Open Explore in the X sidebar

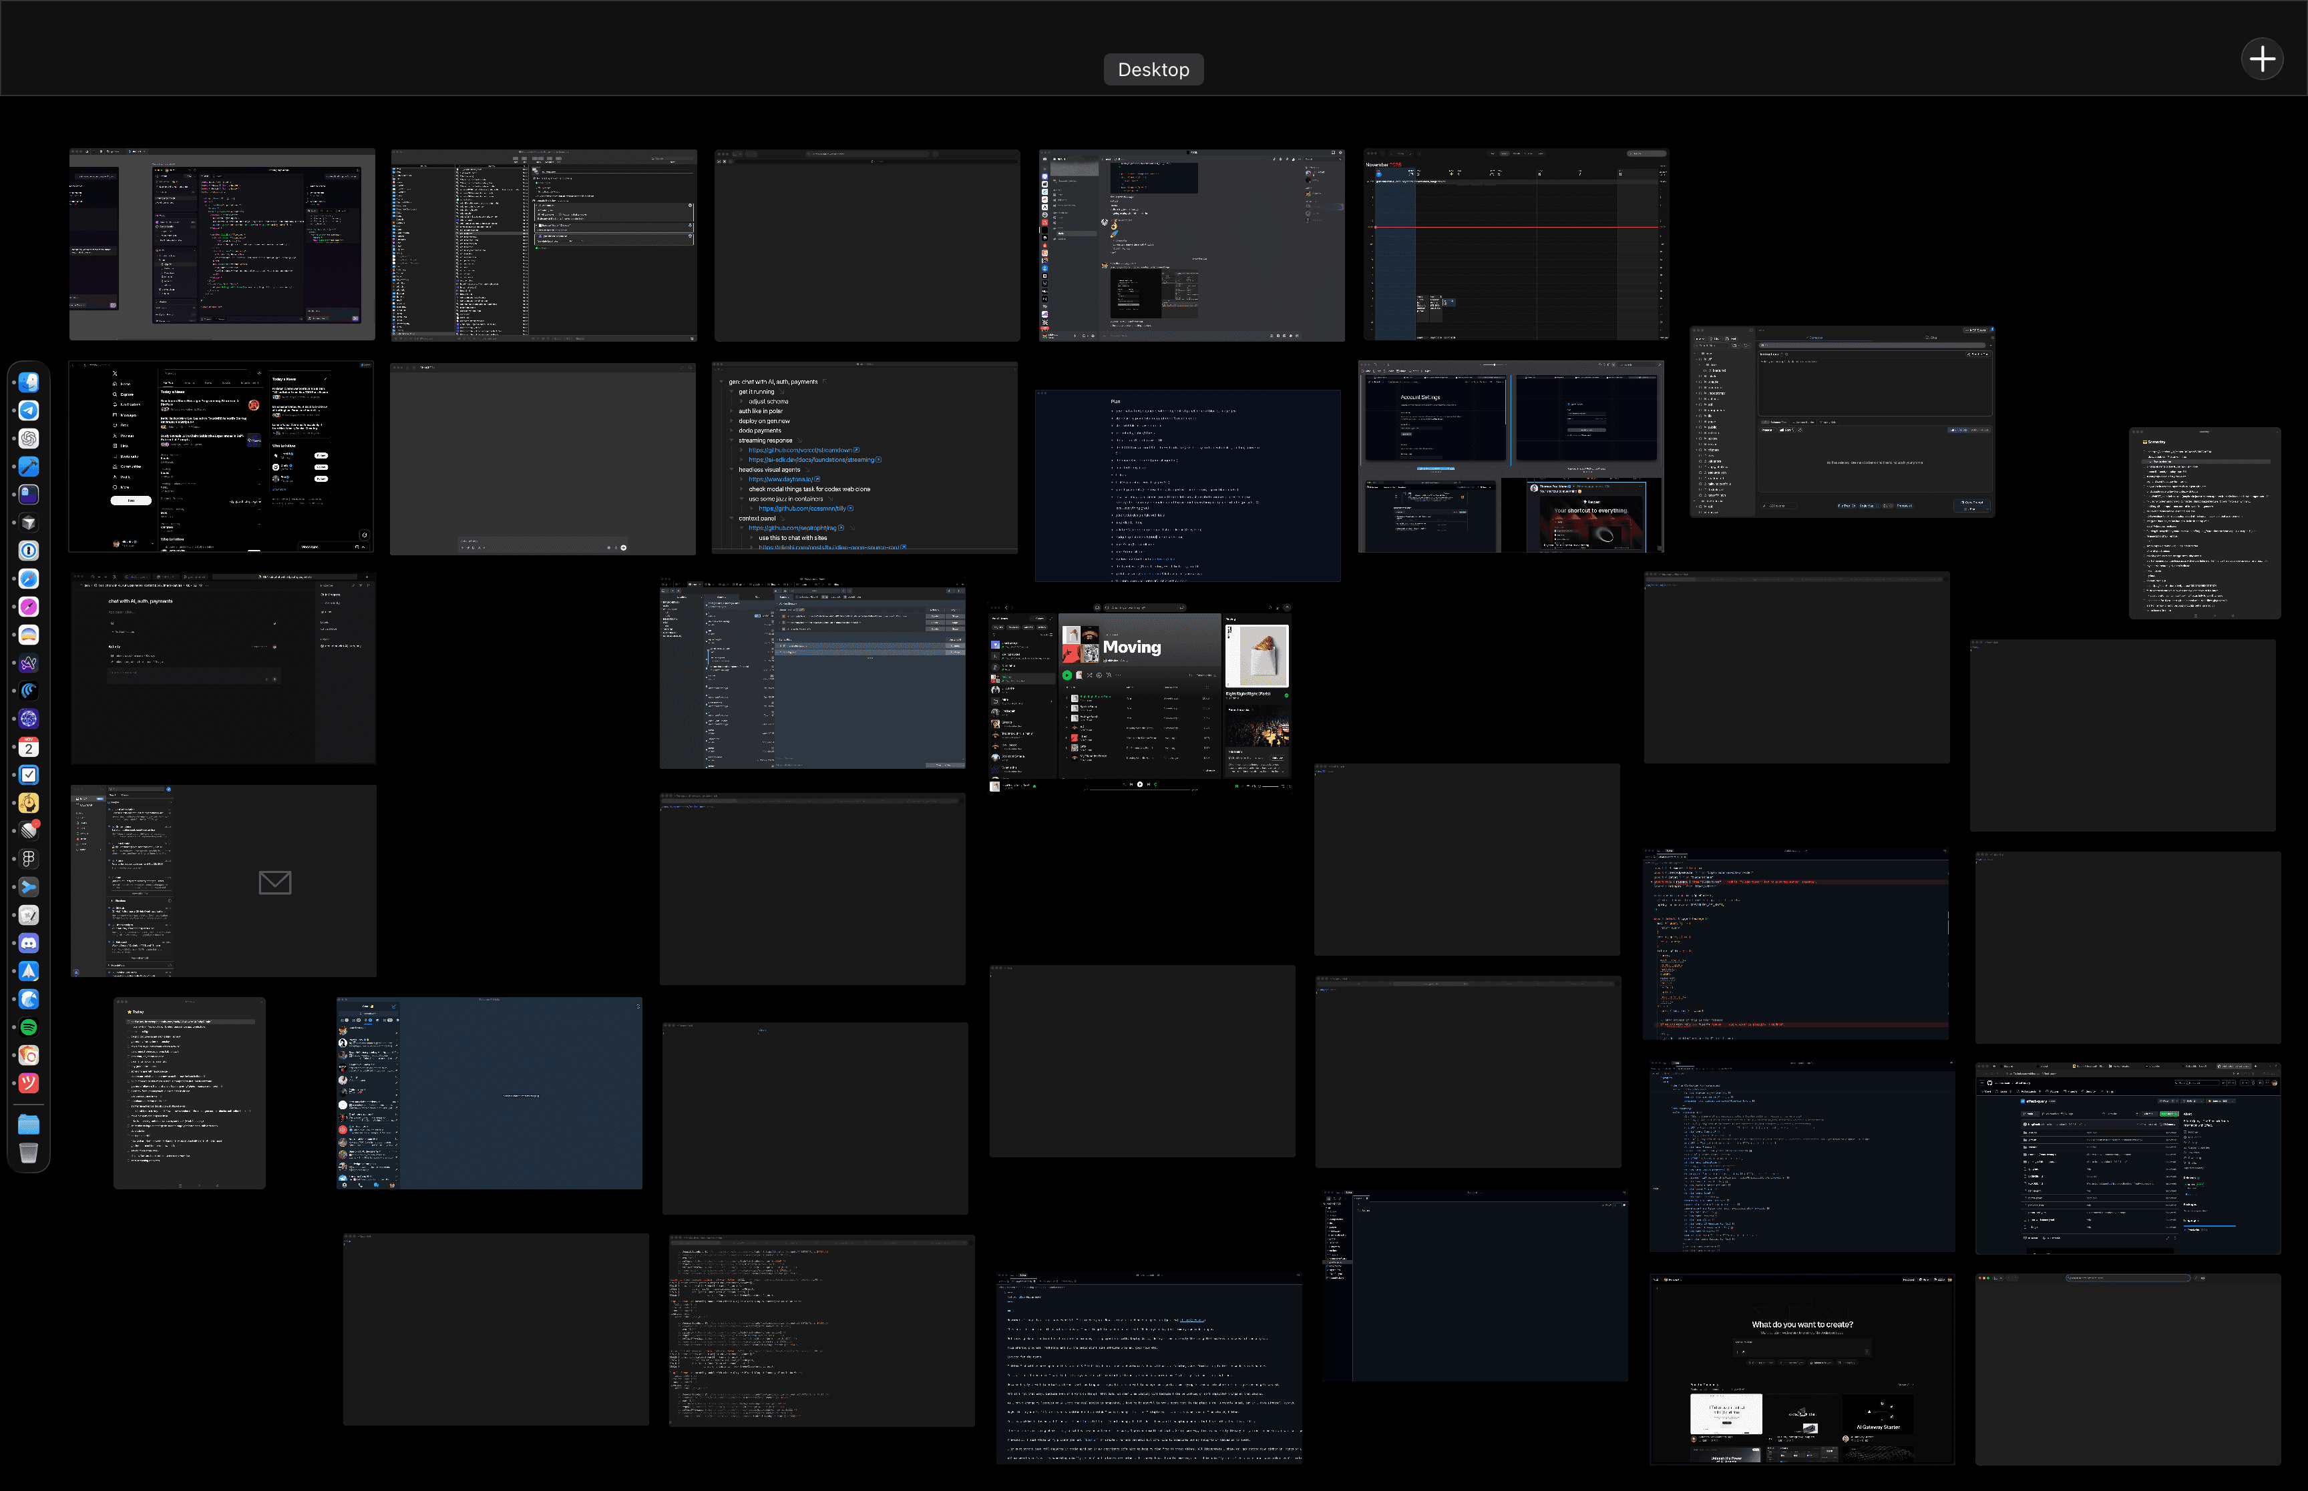point(126,394)
